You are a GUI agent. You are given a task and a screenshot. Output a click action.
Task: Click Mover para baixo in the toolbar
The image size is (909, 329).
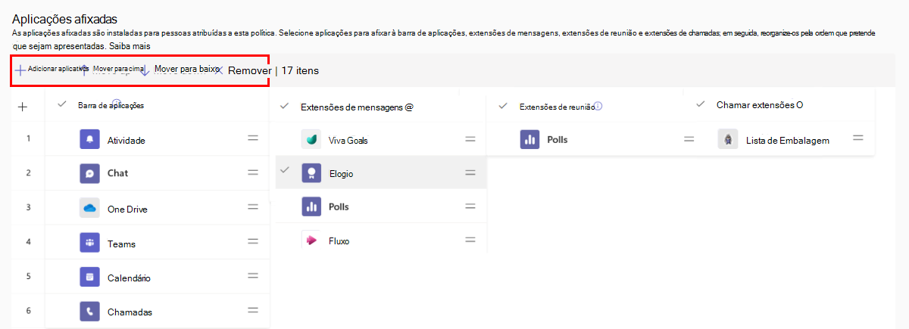click(180, 69)
